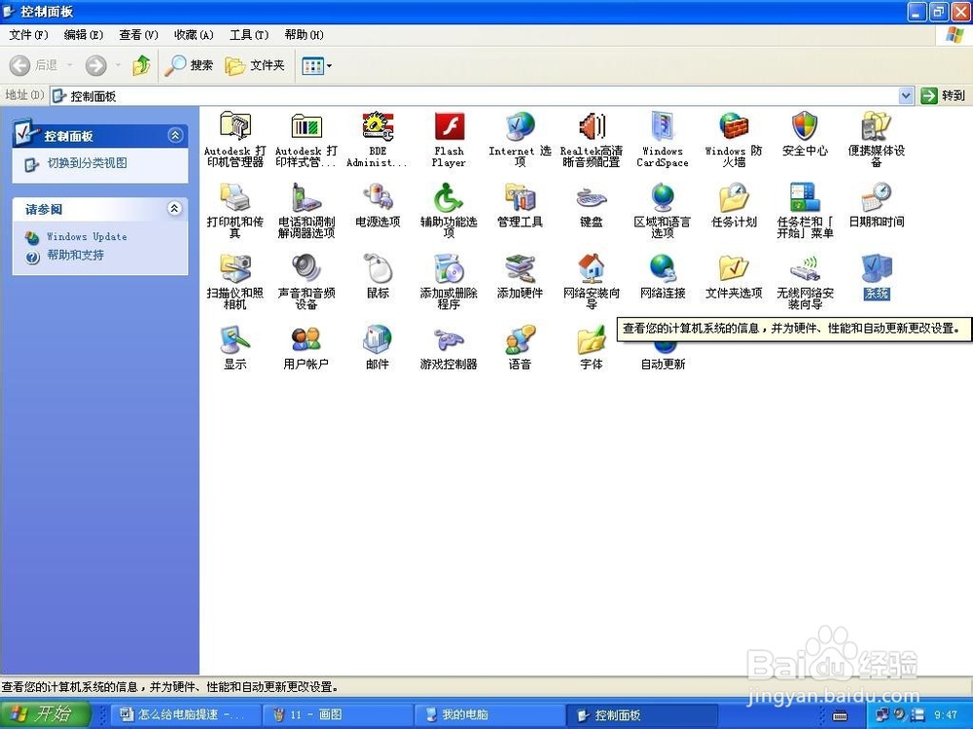973x729 pixels.
Task: Expand the address bar dropdown
Action: pyautogui.click(x=906, y=95)
